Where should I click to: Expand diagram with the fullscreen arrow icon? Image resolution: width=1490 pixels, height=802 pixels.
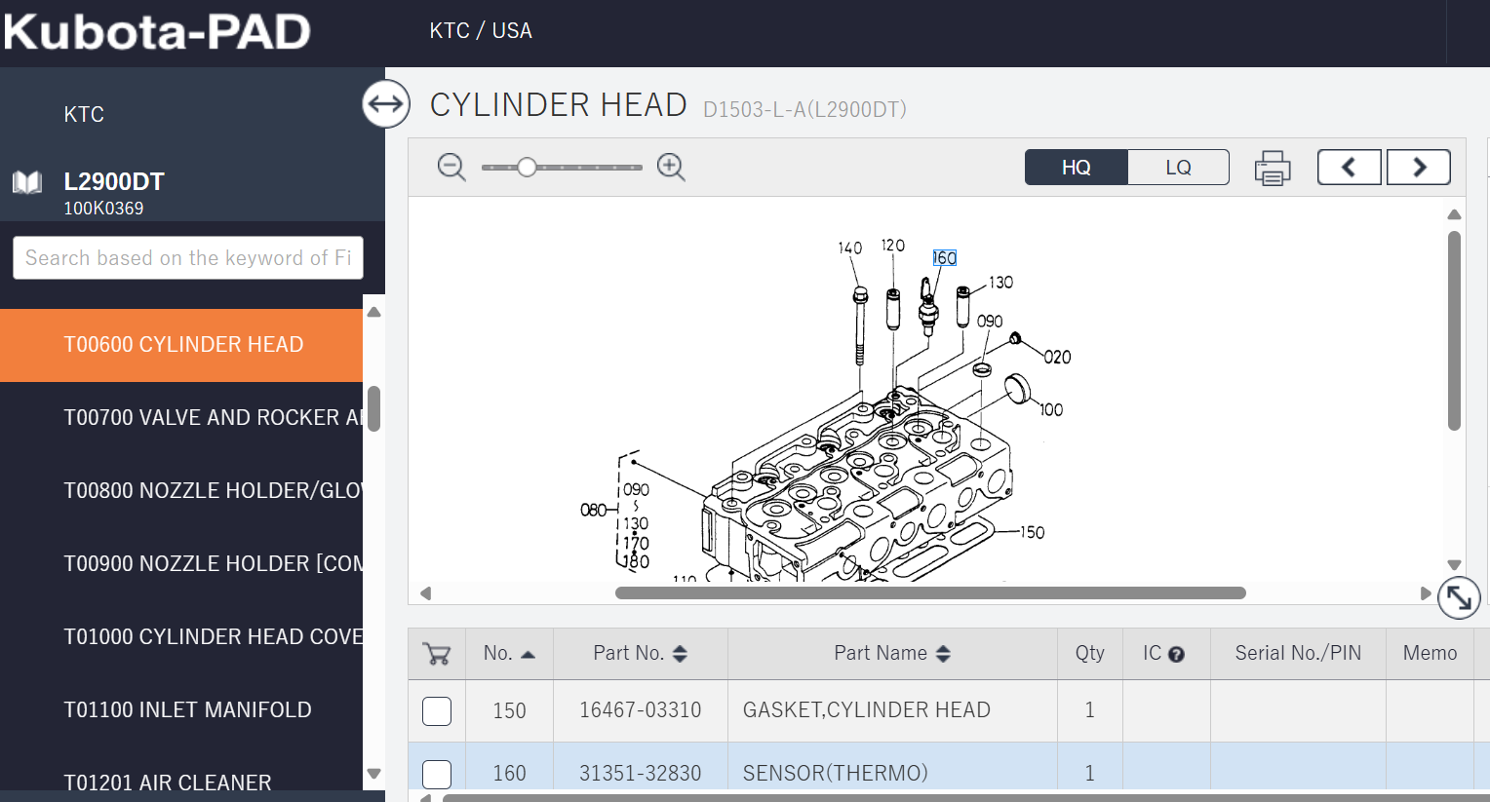[1459, 597]
